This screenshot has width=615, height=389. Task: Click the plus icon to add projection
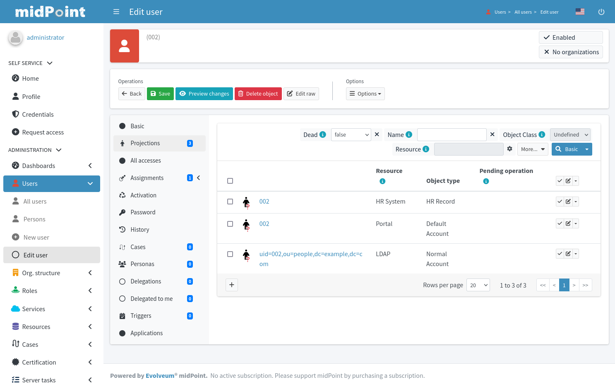click(x=232, y=285)
